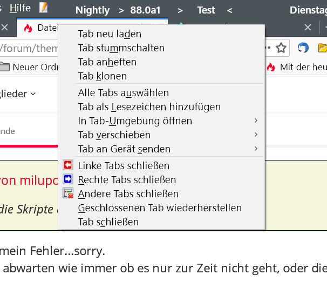Pin the tab via Tab anheften
The width and height of the screenshot is (327, 281).
[107, 62]
